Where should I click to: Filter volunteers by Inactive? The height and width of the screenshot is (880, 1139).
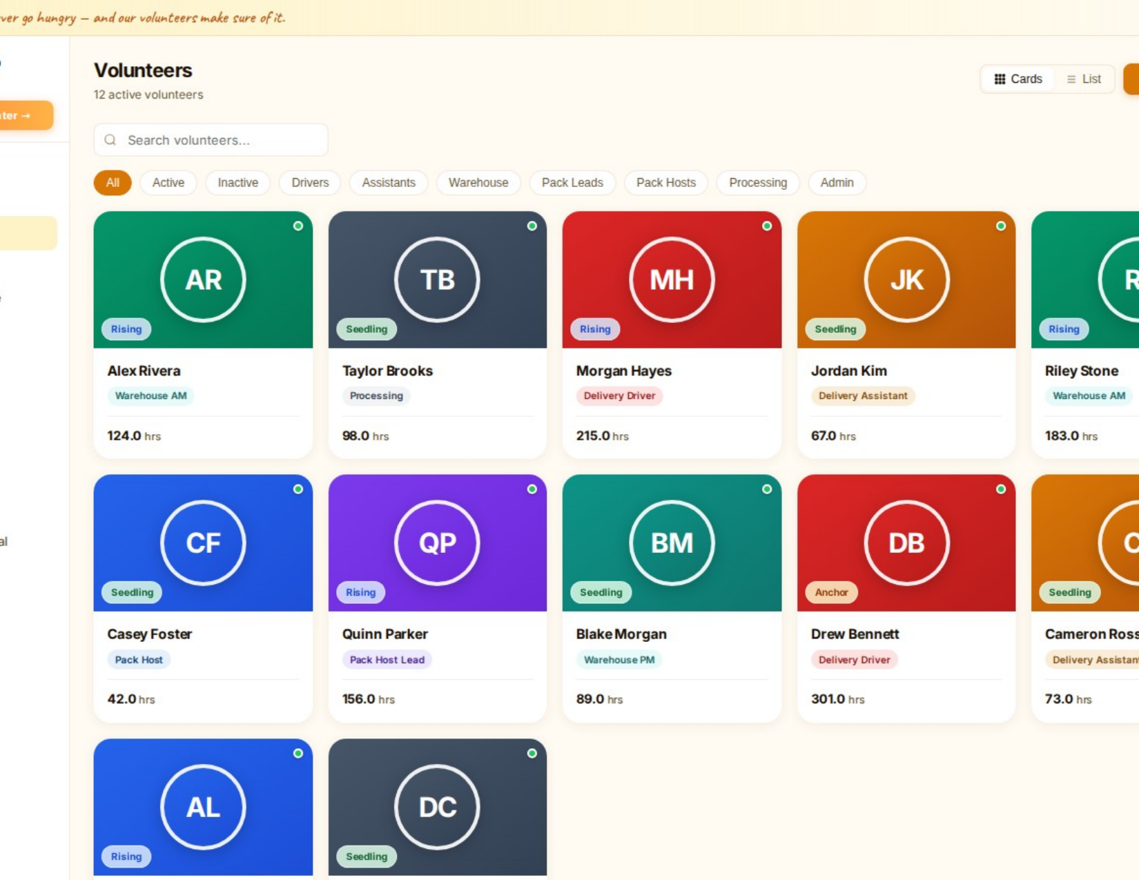(x=238, y=182)
